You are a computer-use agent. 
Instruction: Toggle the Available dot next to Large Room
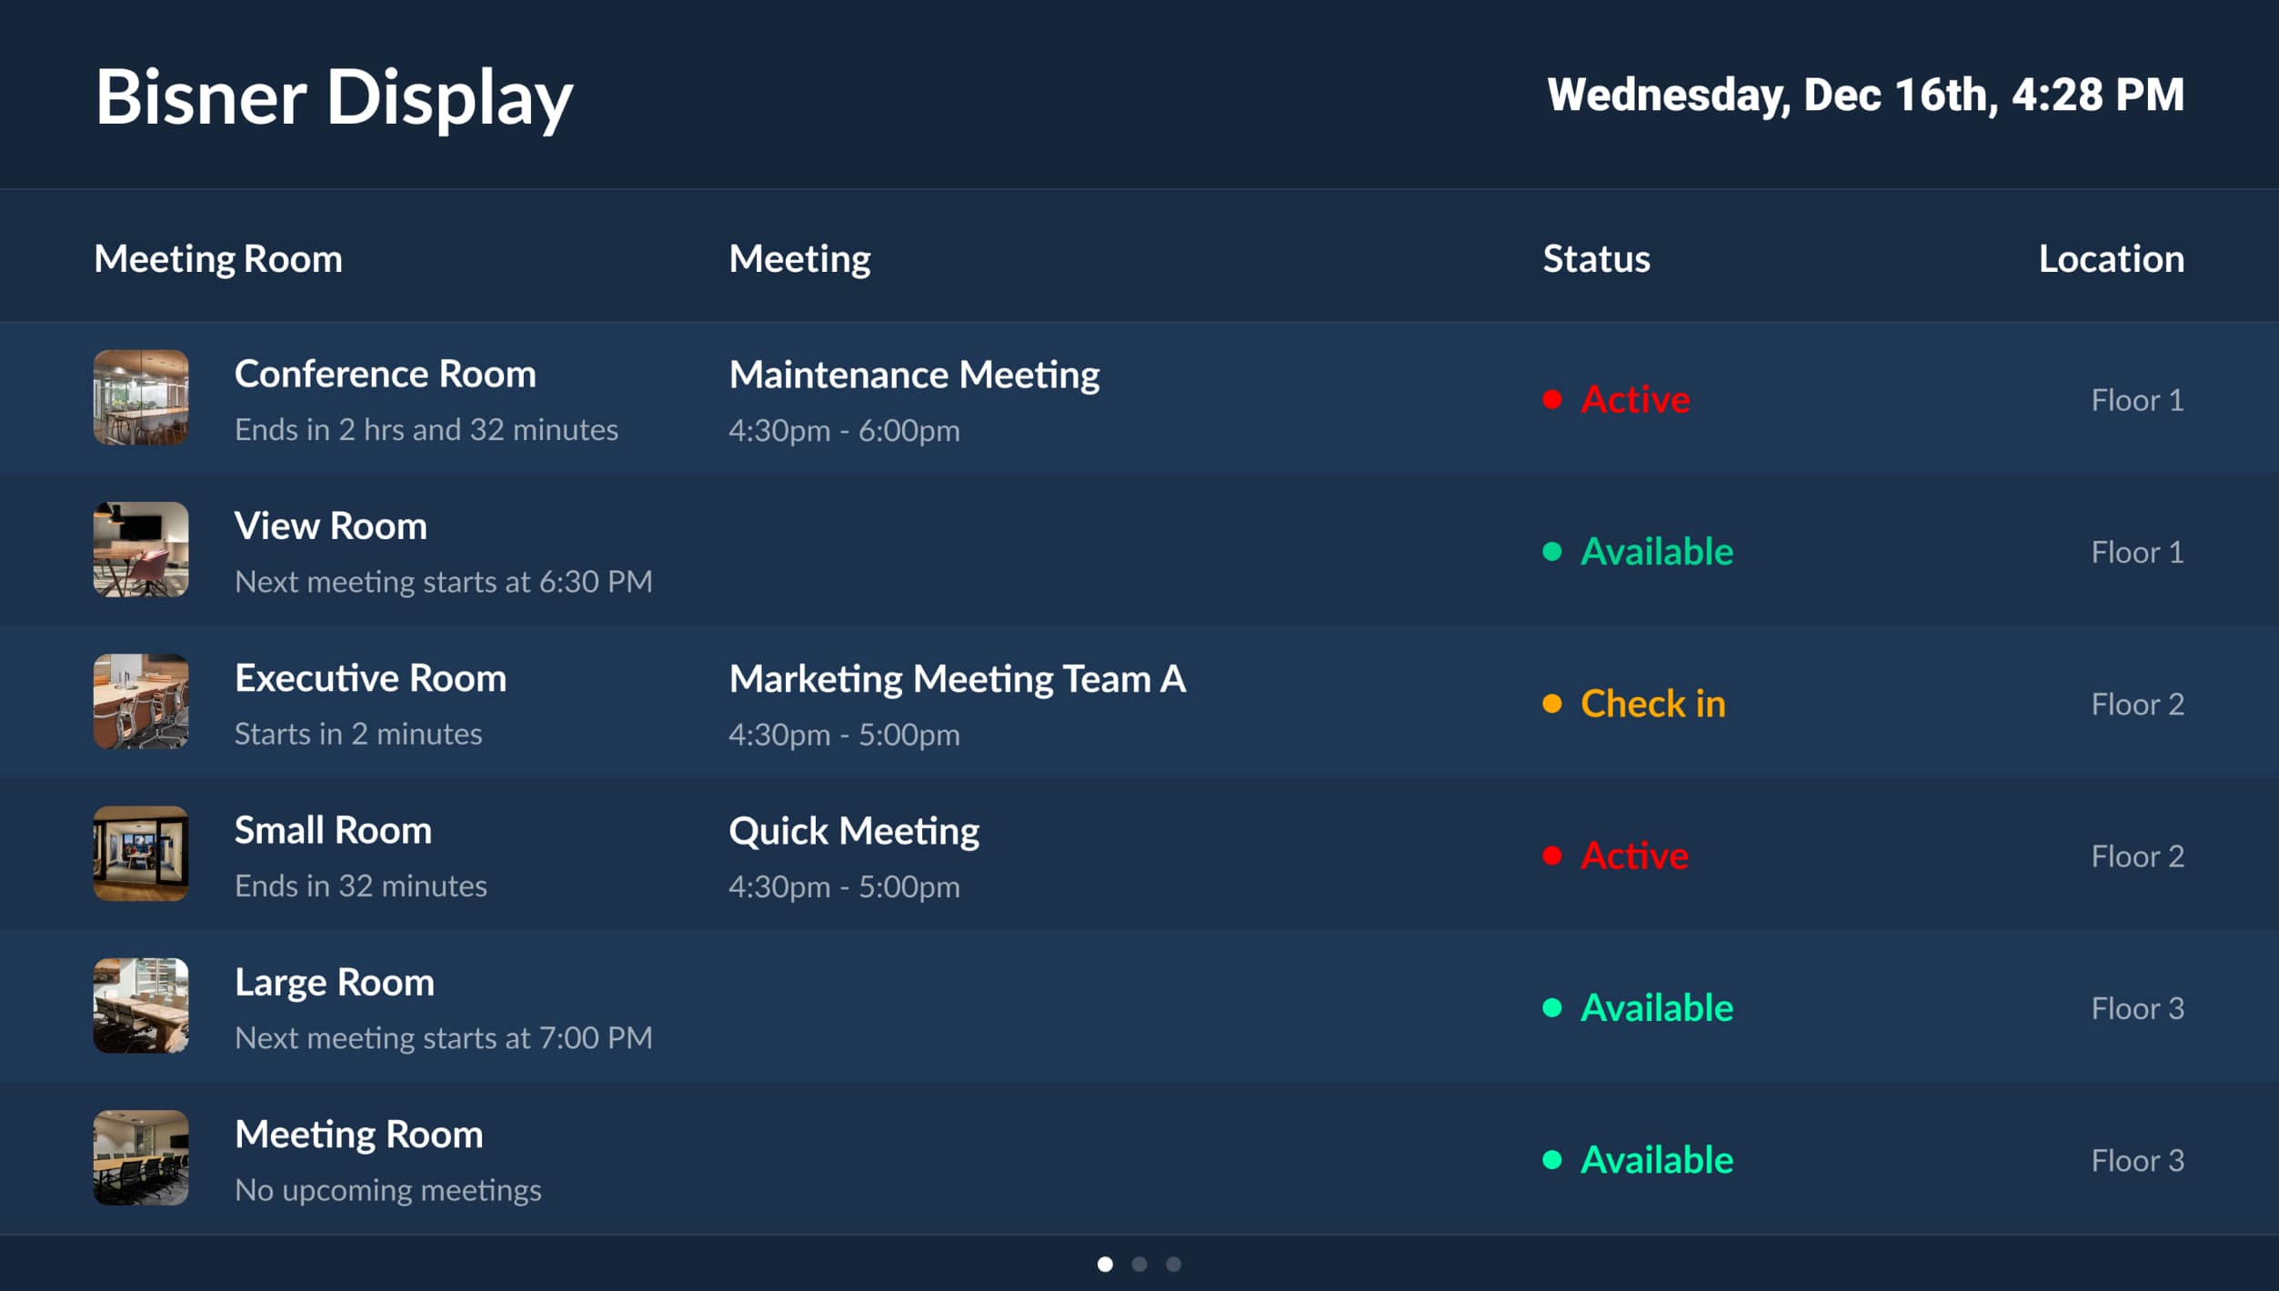click(x=1552, y=1007)
